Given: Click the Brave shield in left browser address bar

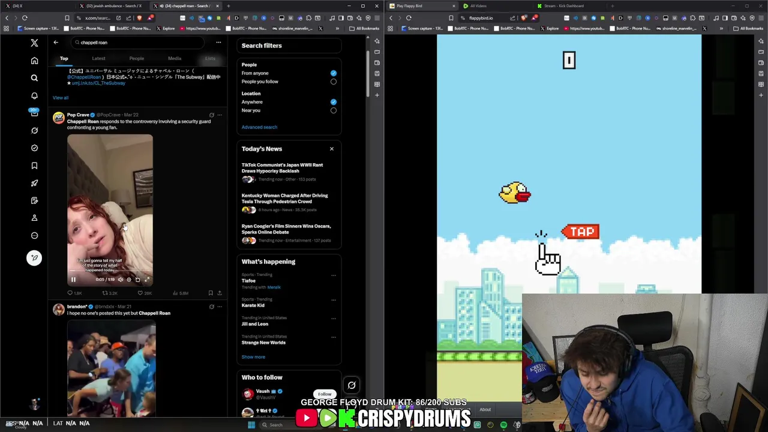Looking at the screenshot, I should (139, 18).
